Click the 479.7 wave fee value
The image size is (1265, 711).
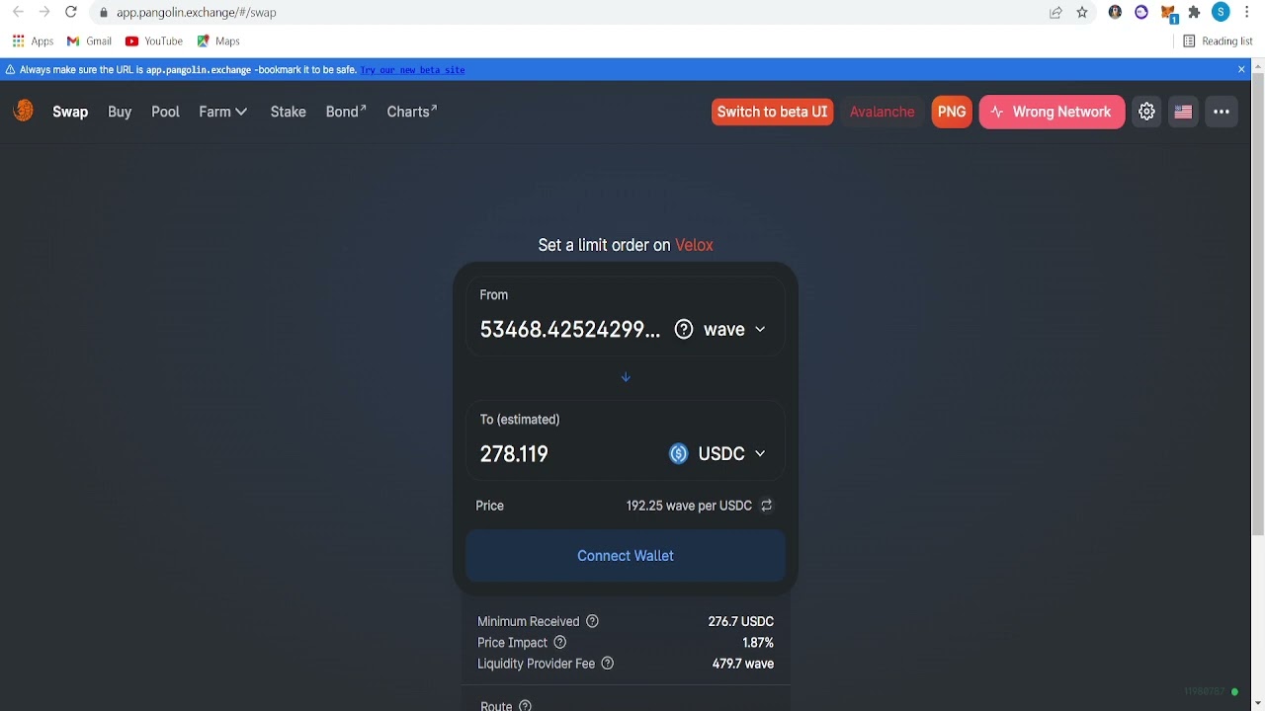pyautogui.click(x=743, y=664)
